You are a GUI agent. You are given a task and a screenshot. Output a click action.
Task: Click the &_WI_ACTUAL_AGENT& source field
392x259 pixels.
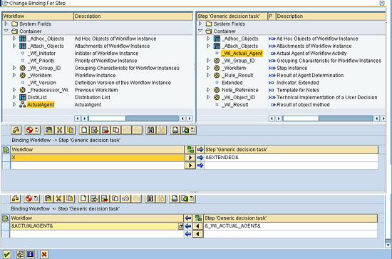291,226
